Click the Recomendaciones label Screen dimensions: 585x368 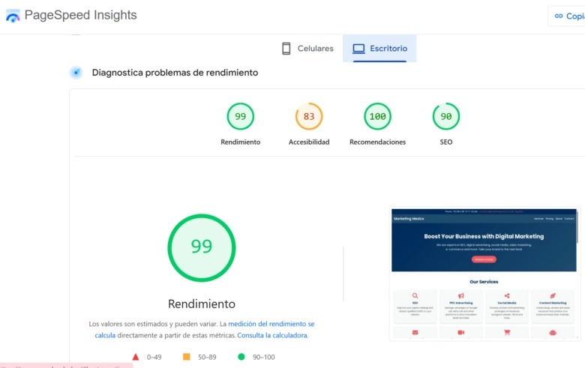point(377,142)
